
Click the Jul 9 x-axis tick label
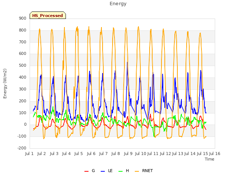[x=128, y=154]
